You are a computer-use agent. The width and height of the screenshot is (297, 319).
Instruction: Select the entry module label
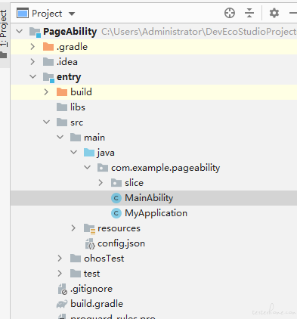click(69, 77)
